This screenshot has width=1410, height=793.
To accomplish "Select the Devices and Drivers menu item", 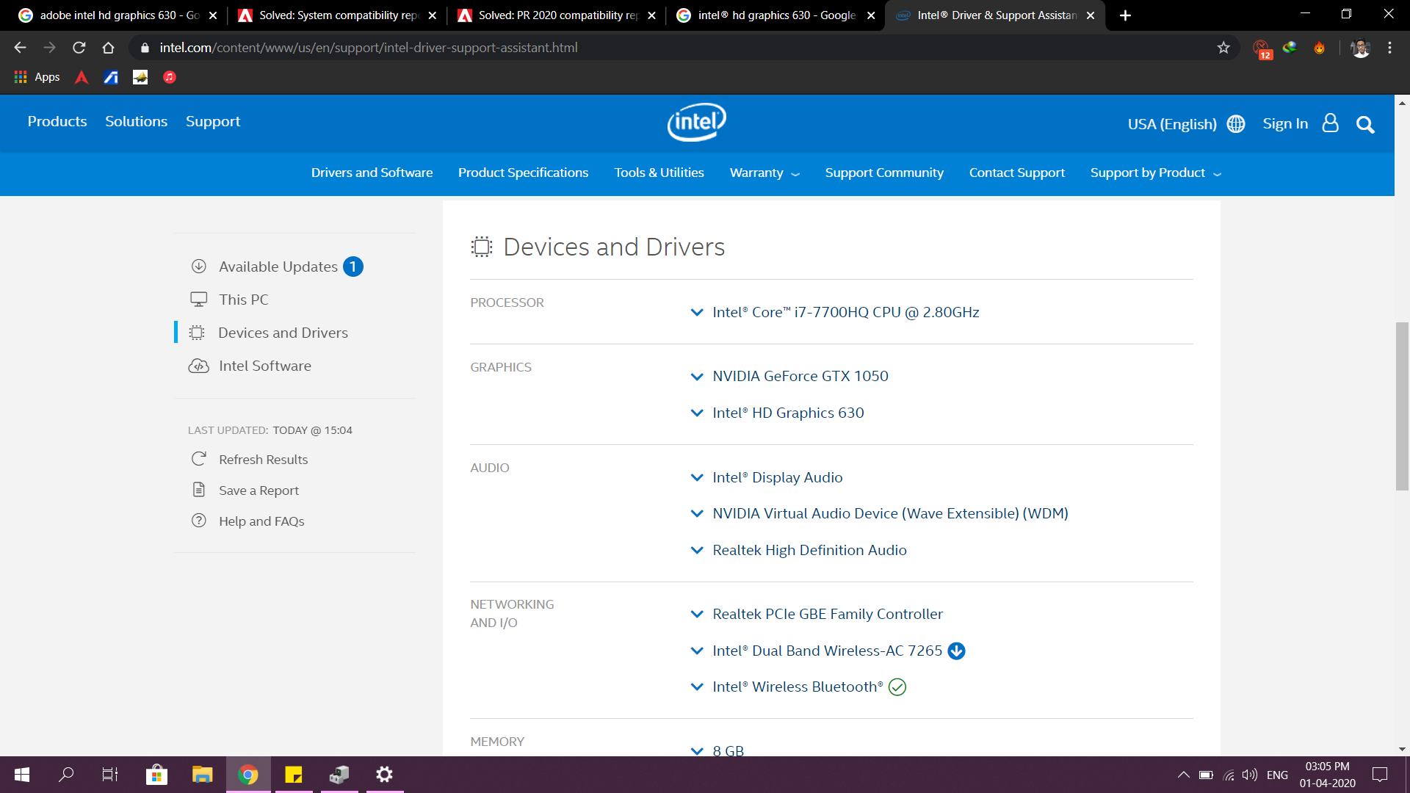I will 283,332.
